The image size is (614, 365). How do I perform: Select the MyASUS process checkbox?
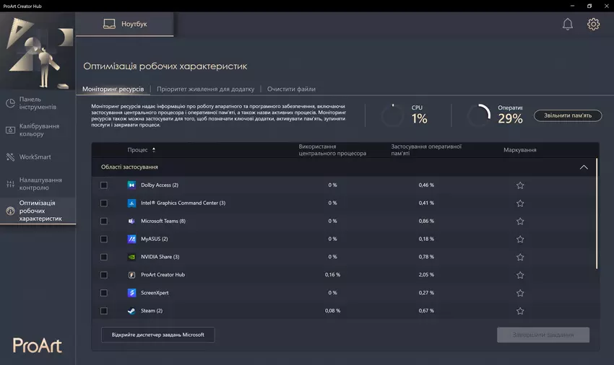point(104,239)
